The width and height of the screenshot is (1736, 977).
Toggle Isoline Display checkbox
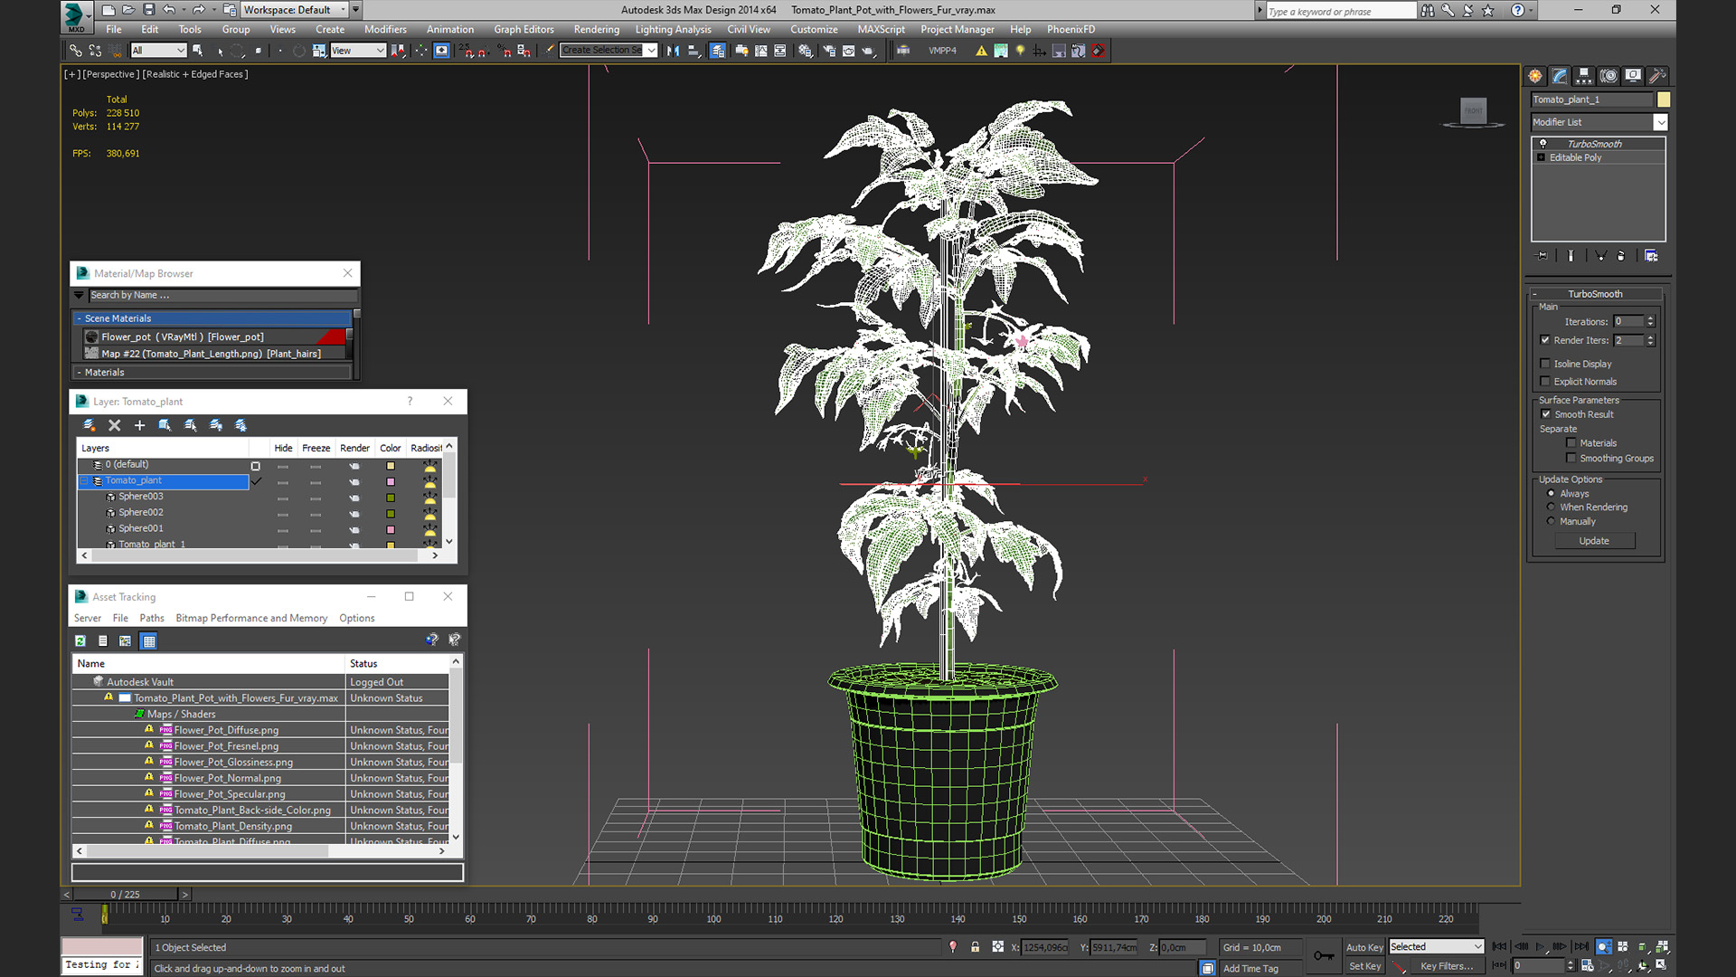point(1545,364)
